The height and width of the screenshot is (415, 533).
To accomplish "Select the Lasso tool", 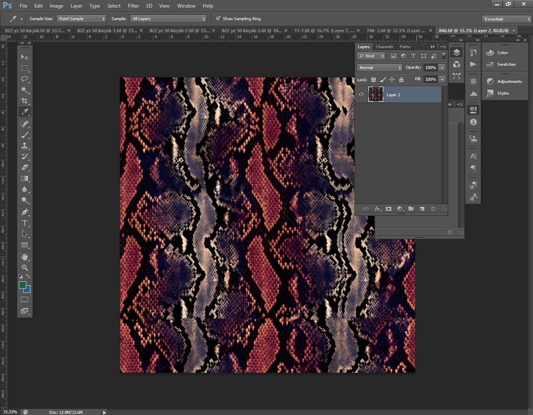I will coord(25,79).
